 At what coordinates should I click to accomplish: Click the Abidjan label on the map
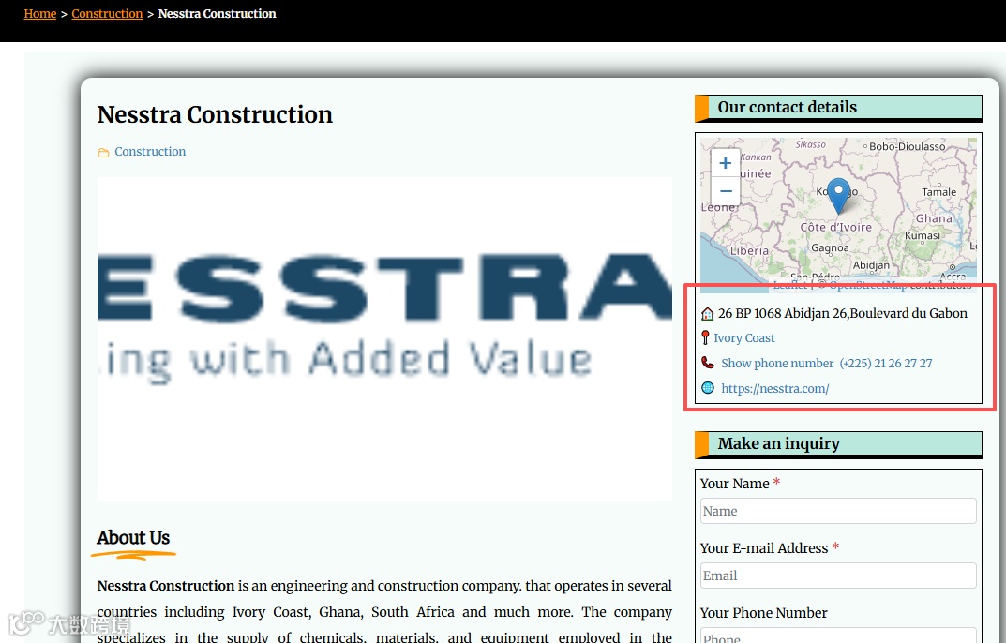pos(871,265)
